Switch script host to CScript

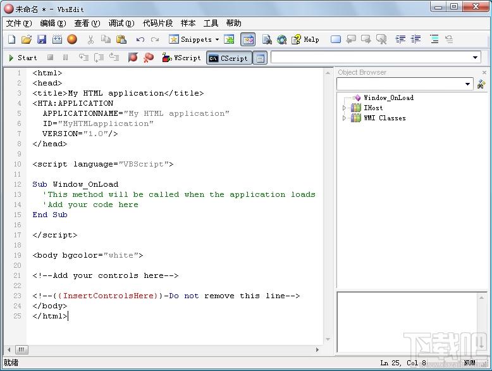click(229, 58)
